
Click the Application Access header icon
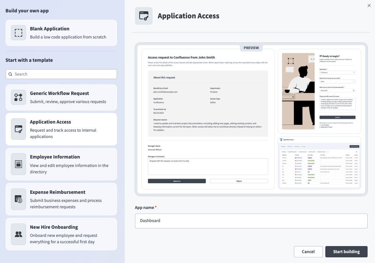point(144,16)
